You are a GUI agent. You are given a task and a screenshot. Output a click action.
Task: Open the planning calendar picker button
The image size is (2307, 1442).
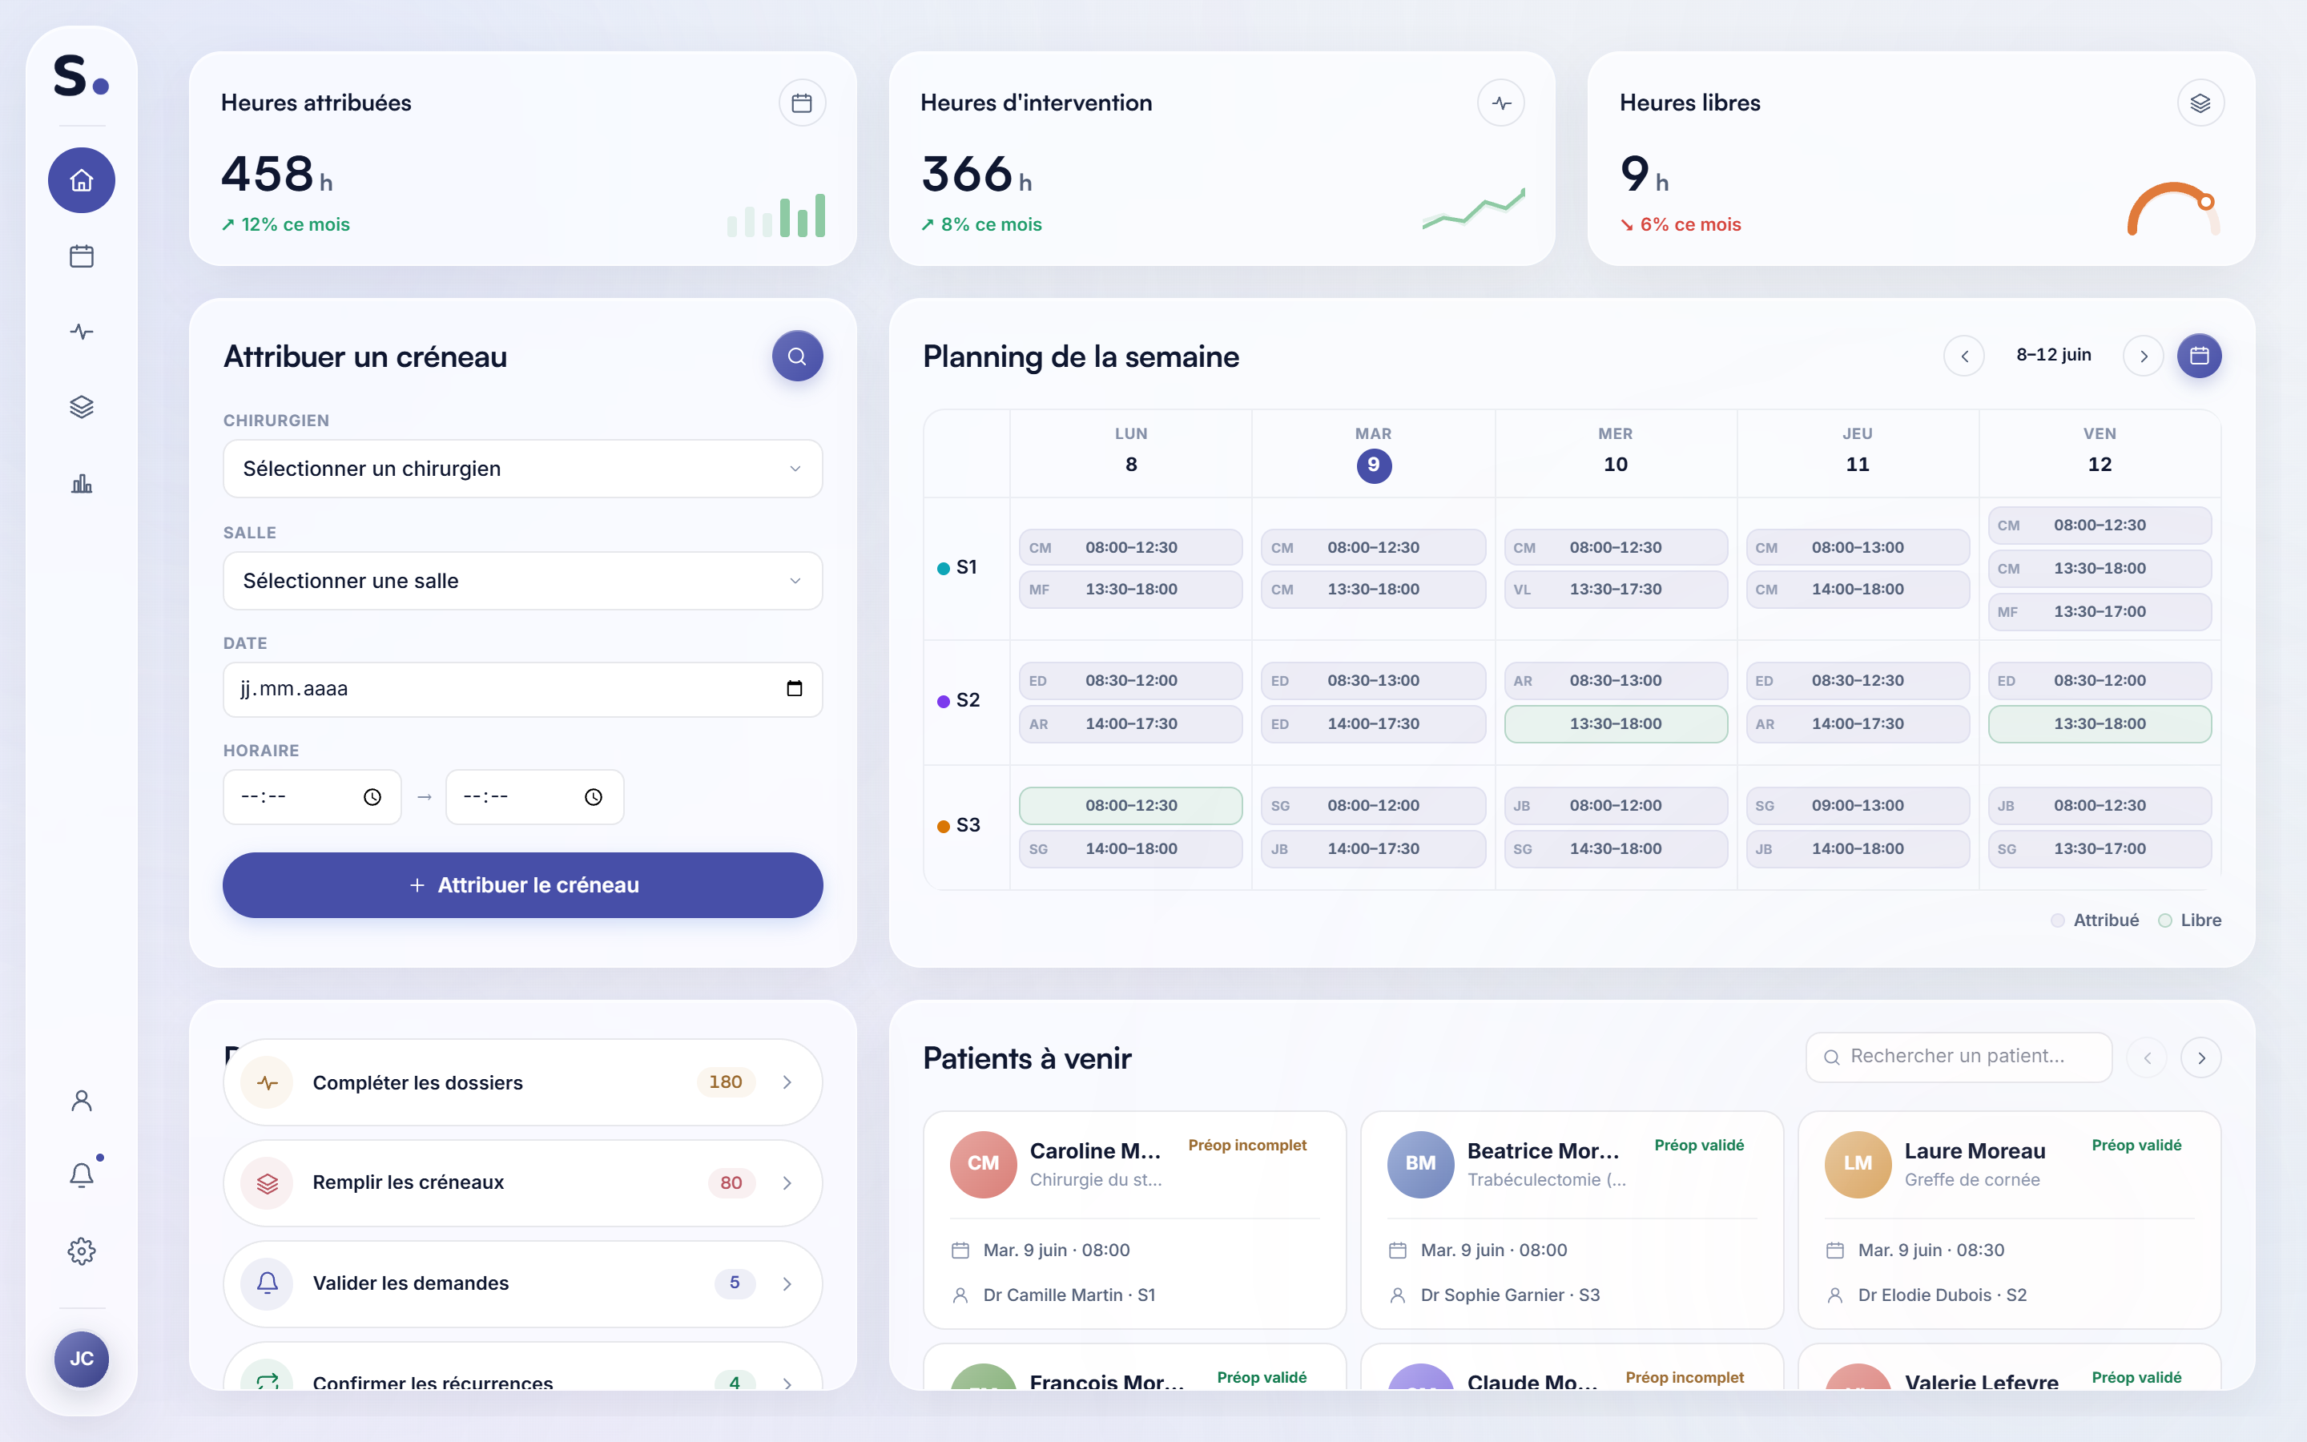(x=2200, y=356)
